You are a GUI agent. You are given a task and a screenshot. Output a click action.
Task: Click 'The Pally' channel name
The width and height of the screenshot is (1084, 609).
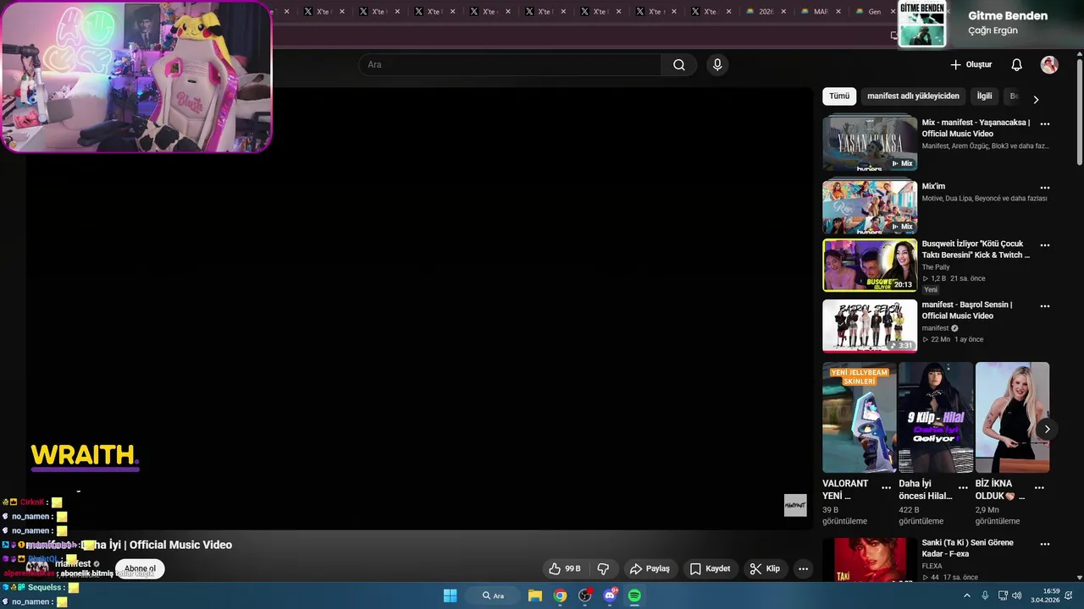click(936, 267)
